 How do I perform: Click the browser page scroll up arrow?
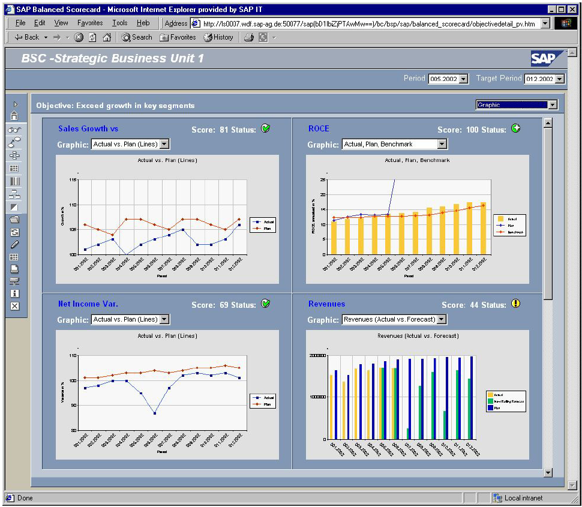click(x=572, y=52)
